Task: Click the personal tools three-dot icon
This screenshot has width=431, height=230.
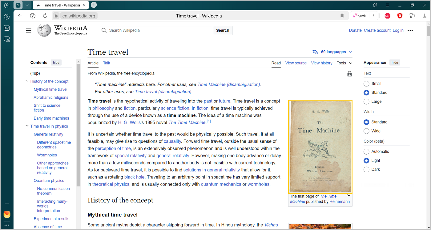Action: click(410, 30)
